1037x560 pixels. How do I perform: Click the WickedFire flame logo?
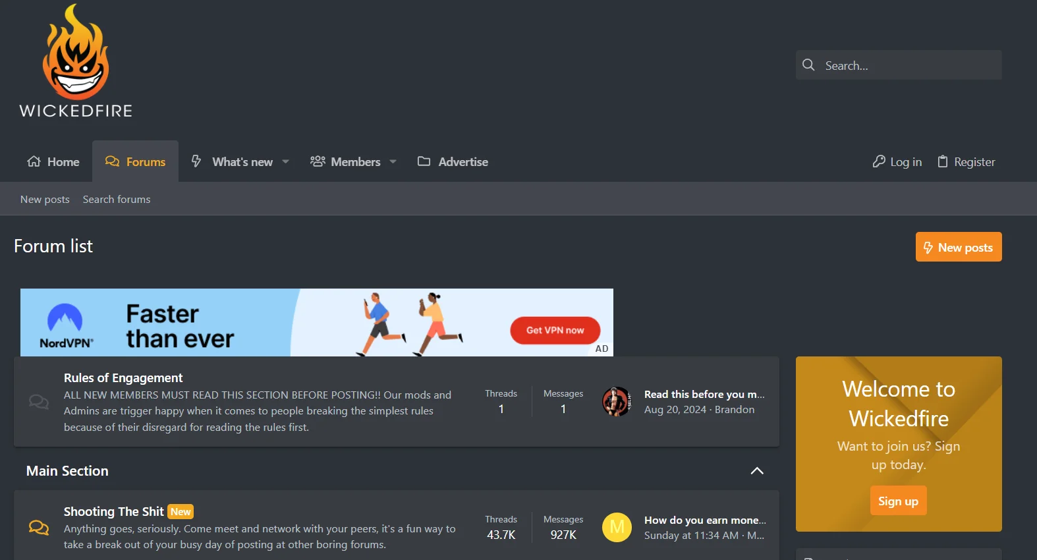[x=76, y=61]
